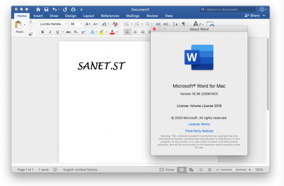The width and height of the screenshot is (284, 186).
Task: Open highlight color dropdown arrow
Action: pyautogui.click(x=107, y=32)
